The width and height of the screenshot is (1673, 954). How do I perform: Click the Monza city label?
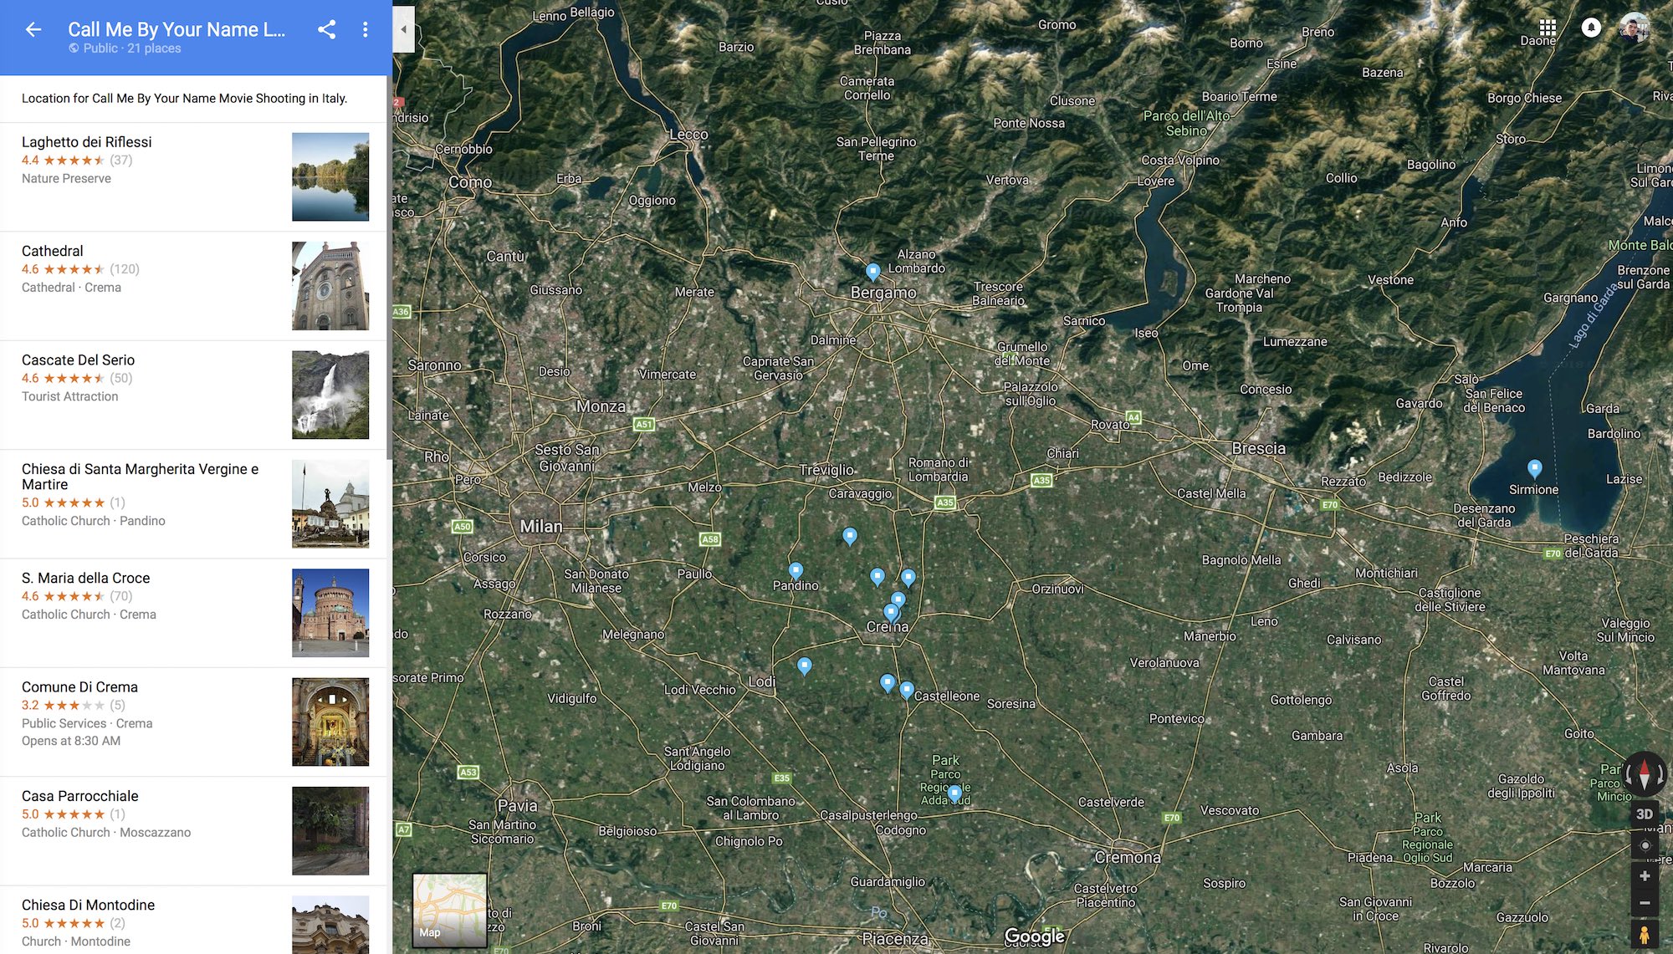click(601, 406)
